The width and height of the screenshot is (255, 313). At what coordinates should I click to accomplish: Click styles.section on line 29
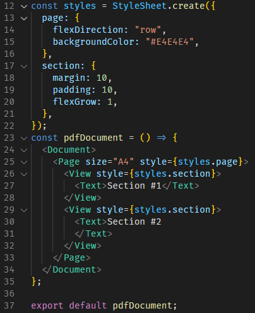pos(172,210)
